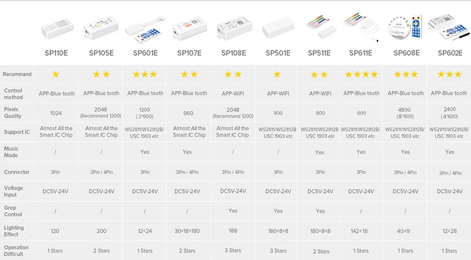Click the SP611E controller product image
The width and height of the screenshot is (471, 260).
360,26
